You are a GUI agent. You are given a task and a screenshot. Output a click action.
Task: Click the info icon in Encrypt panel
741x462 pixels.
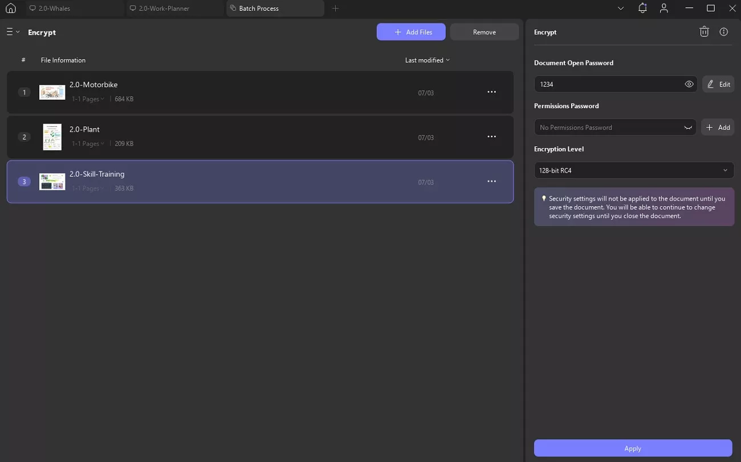724,32
